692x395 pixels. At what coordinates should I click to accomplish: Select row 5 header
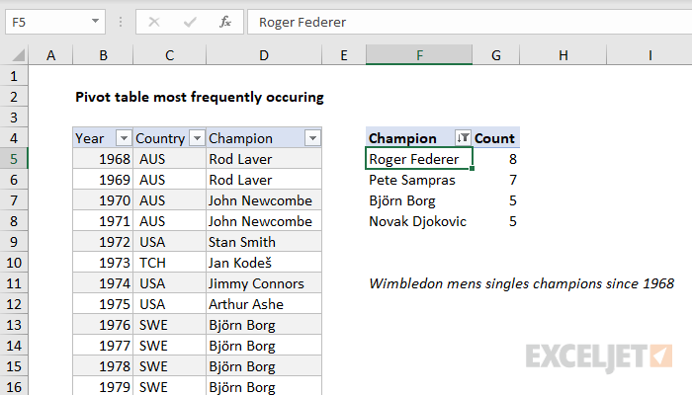click(x=14, y=159)
